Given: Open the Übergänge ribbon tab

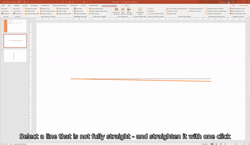Looking at the screenshot, I should (x=34, y=5).
